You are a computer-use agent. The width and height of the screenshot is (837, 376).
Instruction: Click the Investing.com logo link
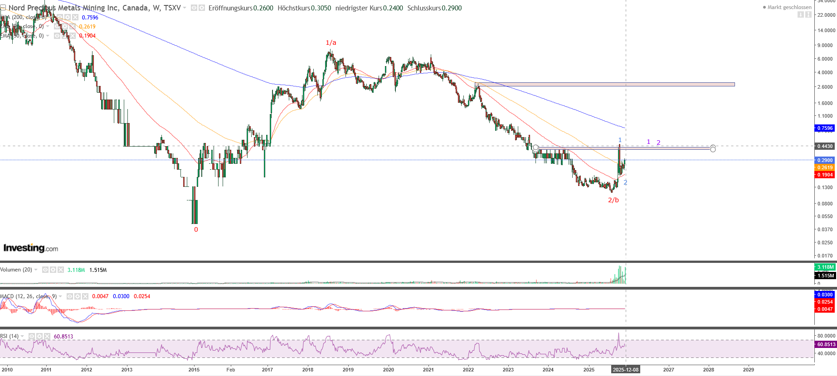point(31,248)
